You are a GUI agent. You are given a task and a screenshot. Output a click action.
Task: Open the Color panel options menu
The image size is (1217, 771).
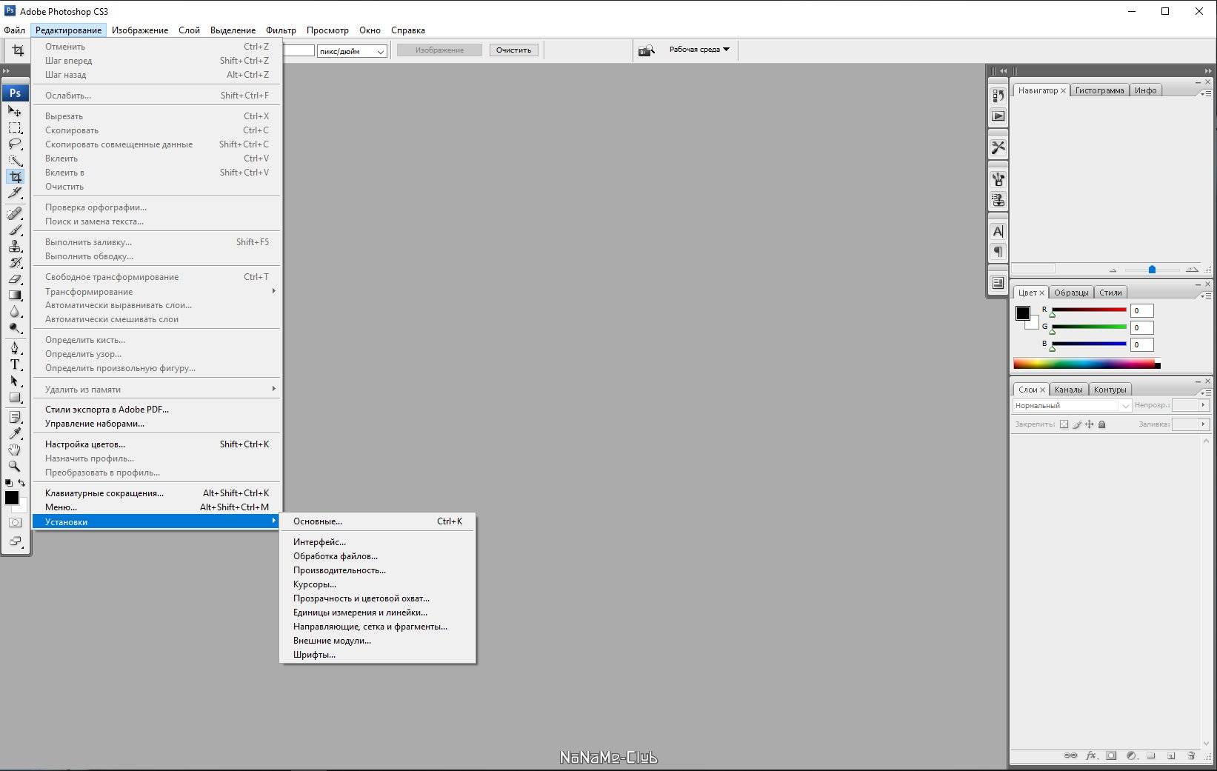click(1205, 296)
